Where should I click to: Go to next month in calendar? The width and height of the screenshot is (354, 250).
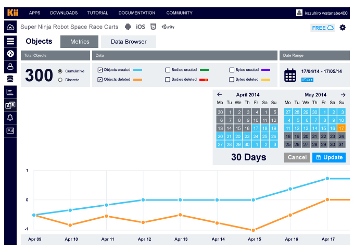[343, 95]
